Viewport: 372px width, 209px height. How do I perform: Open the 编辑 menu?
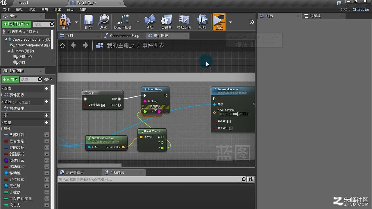[x=19, y=10]
